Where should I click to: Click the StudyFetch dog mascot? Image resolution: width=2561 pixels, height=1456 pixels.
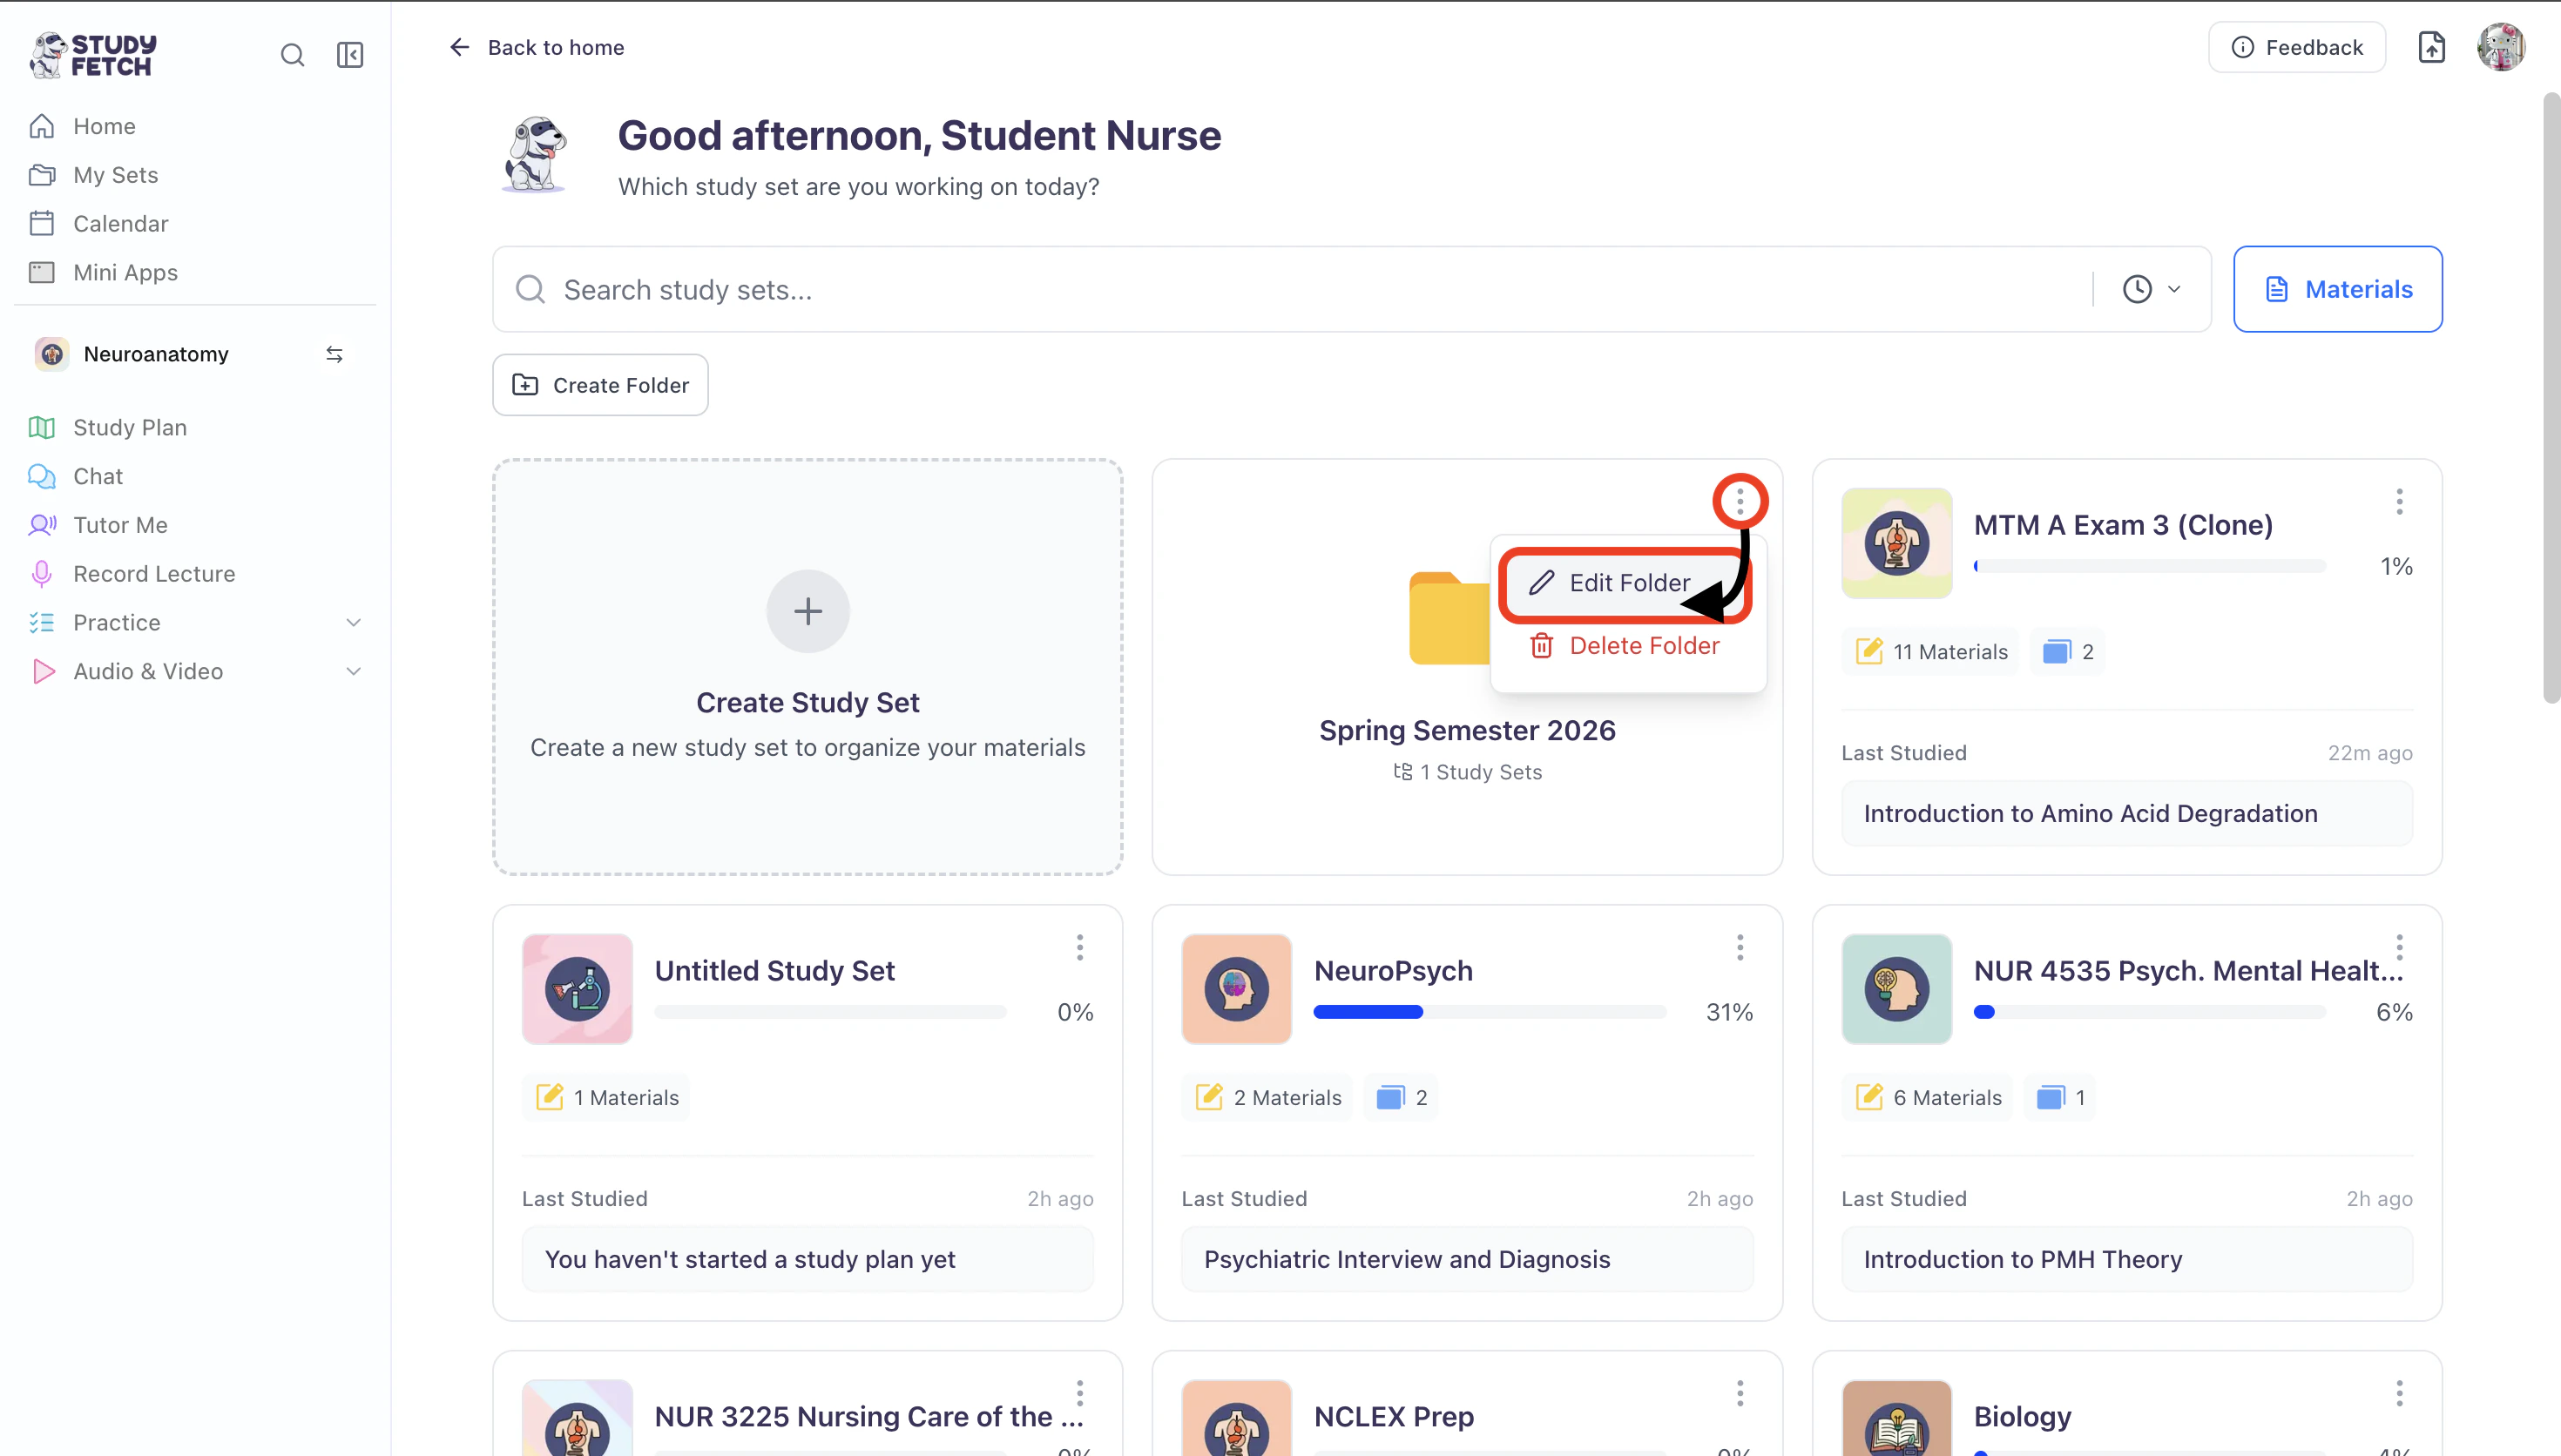click(x=535, y=154)
